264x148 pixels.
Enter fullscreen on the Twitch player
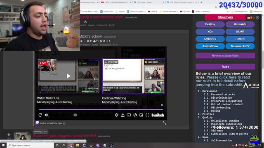click(x=148, y=115)
